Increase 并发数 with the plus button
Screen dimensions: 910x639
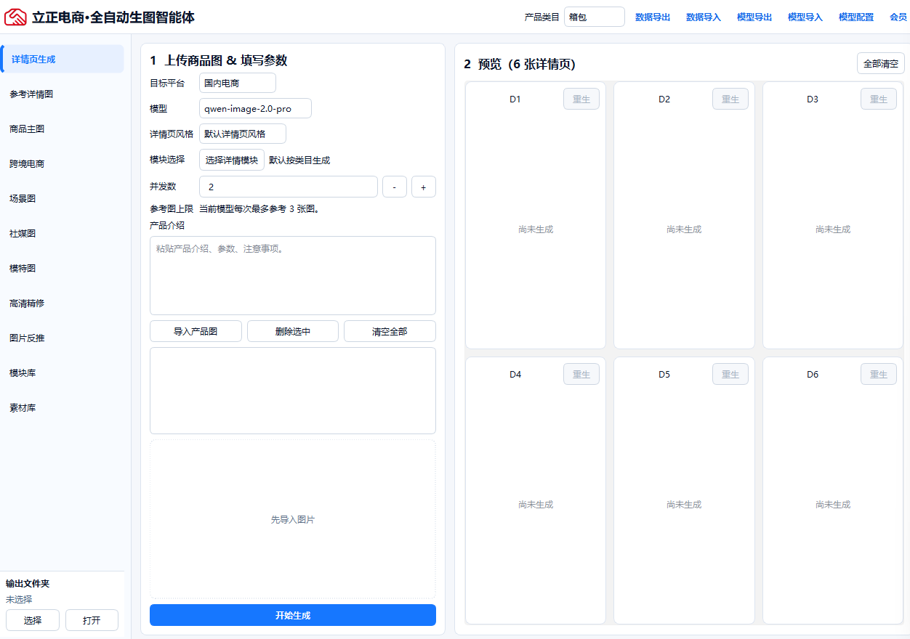(x=424, y=187)
